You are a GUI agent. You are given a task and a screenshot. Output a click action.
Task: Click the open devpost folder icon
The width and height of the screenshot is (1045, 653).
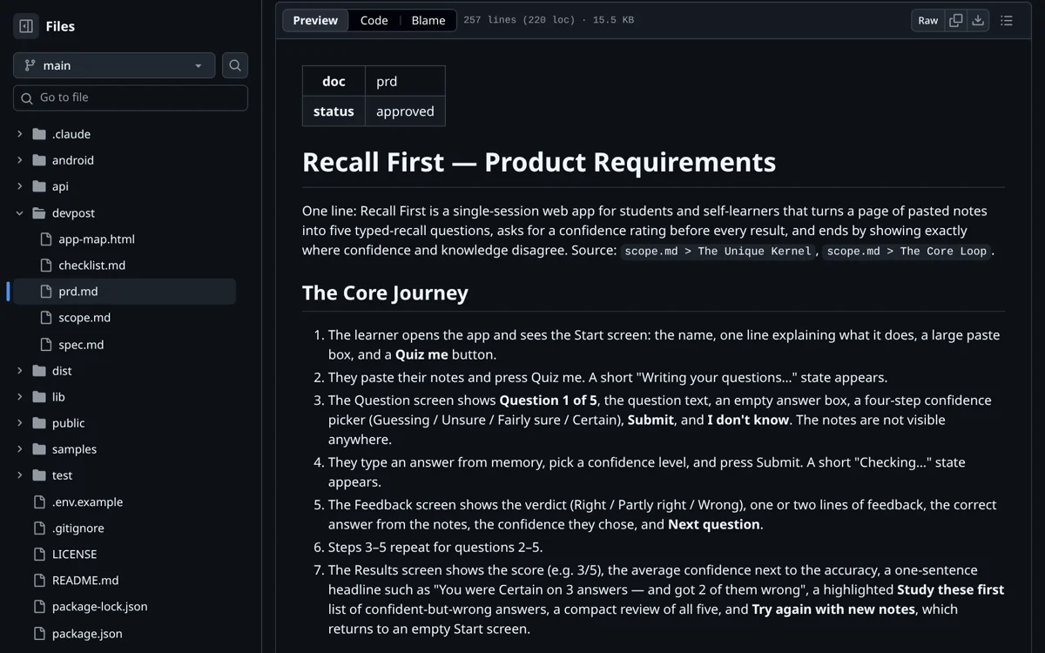tap(39, 212)
